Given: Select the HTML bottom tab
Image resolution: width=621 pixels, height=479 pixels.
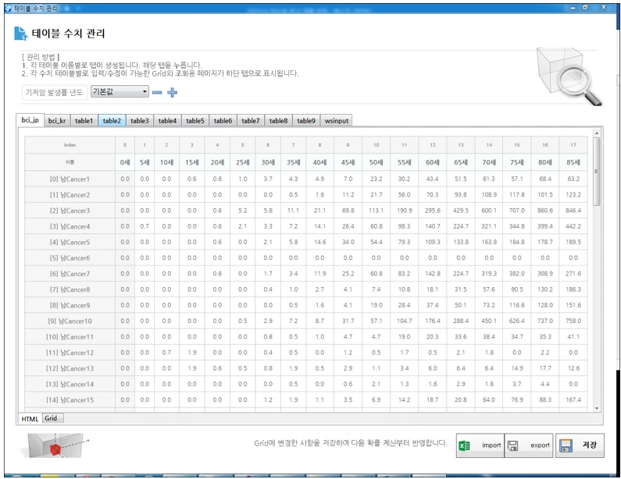Looking at the screenshot, I should click(x=30, y=418).
